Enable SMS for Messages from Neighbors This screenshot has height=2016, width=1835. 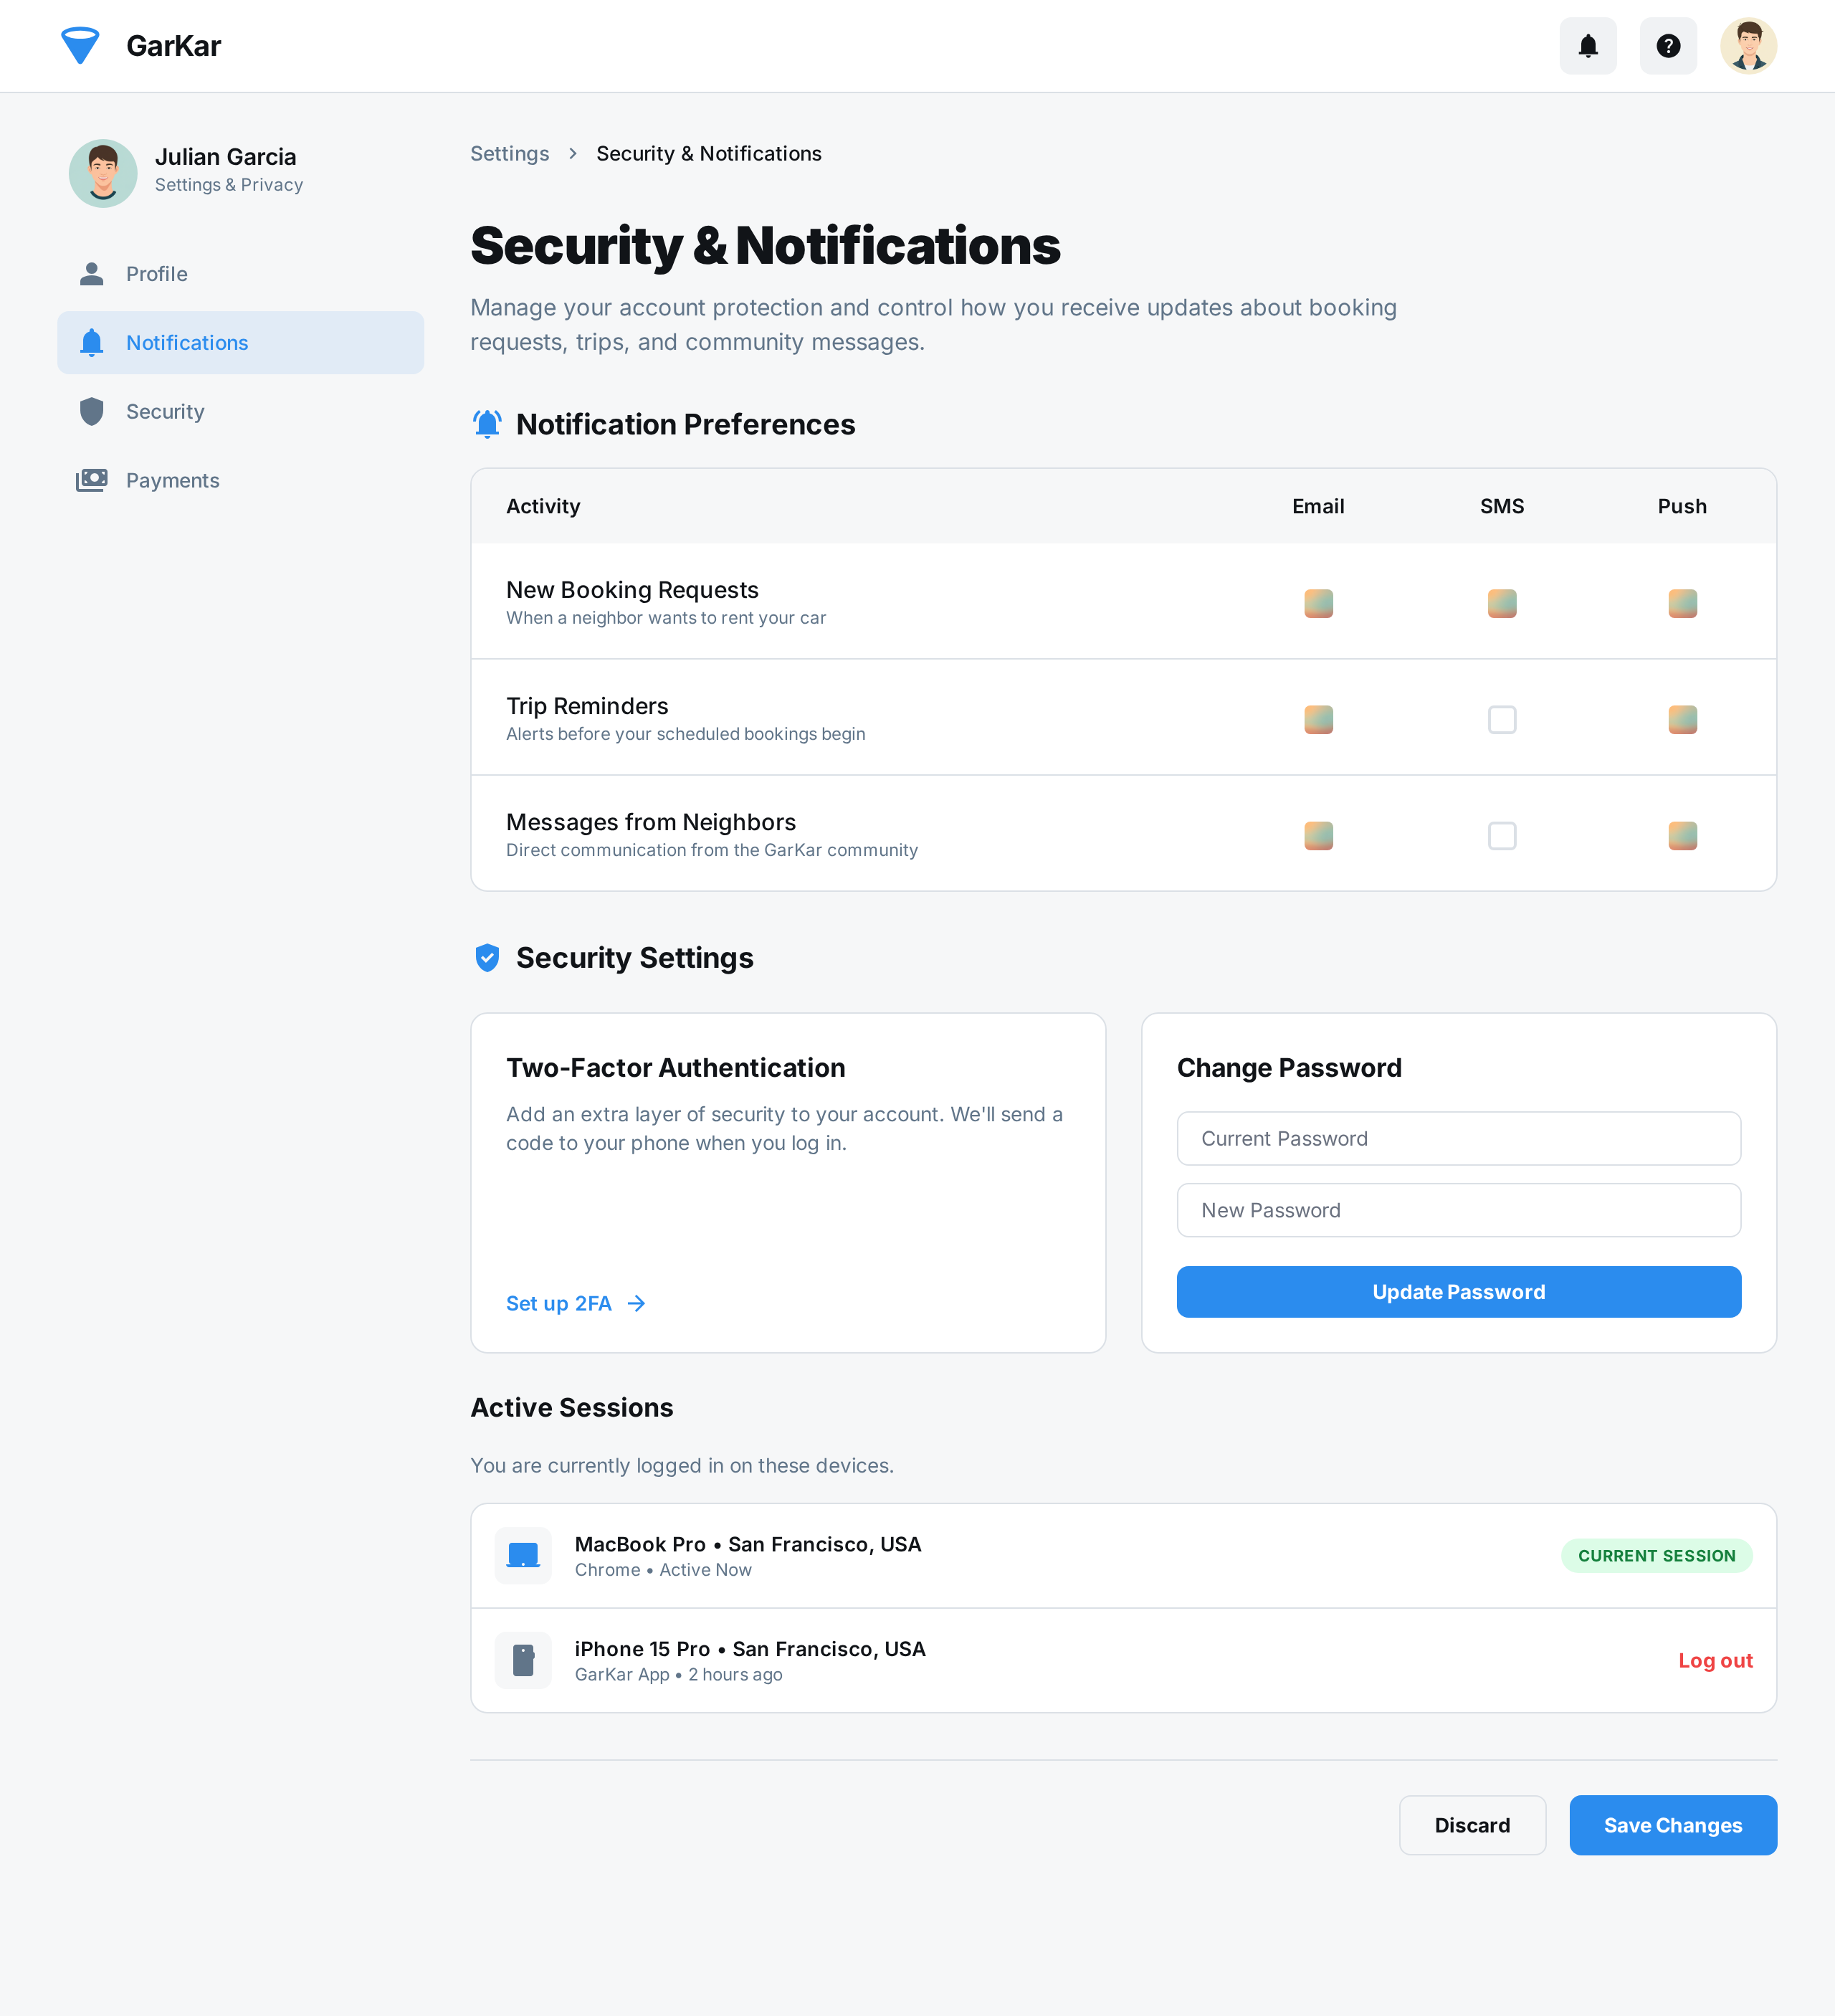point(1502,835)
